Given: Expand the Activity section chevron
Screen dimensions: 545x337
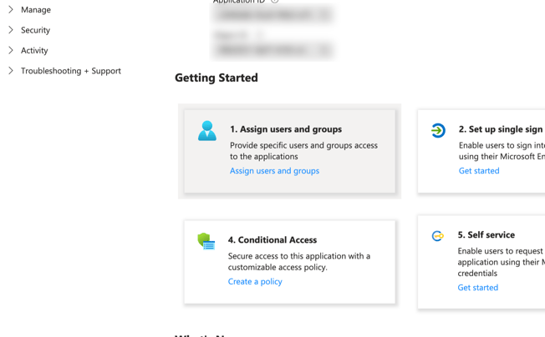Looking at the screenshot, I should click(x=11, y=50).
